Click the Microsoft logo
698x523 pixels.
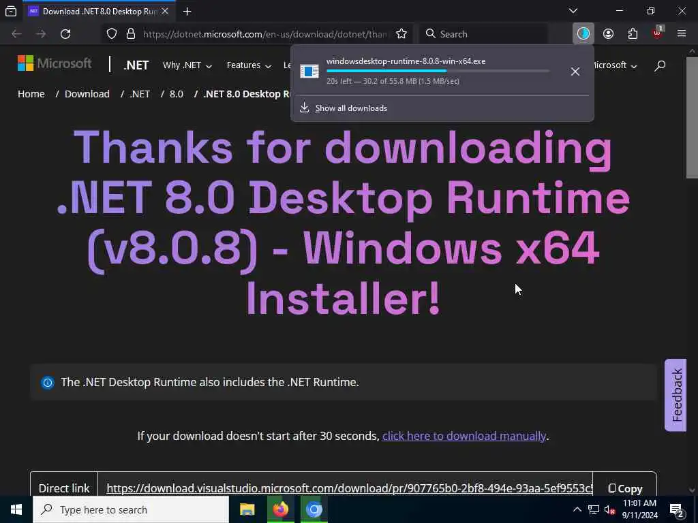[x=55, y=63]
